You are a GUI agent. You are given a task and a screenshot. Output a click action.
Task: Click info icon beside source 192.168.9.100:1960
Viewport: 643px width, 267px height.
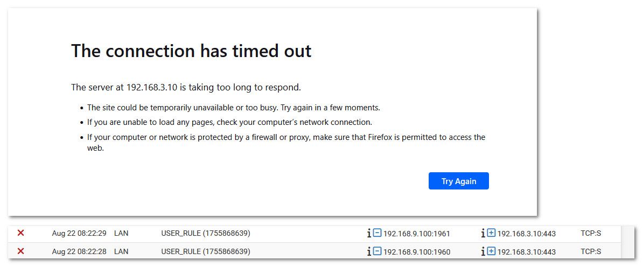click(369, 251)
